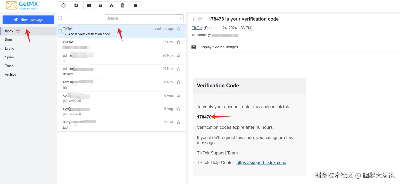The width and height of the screenshot is (400, 184).
Task: Open the Sent folder
Action: coord(28,40)
